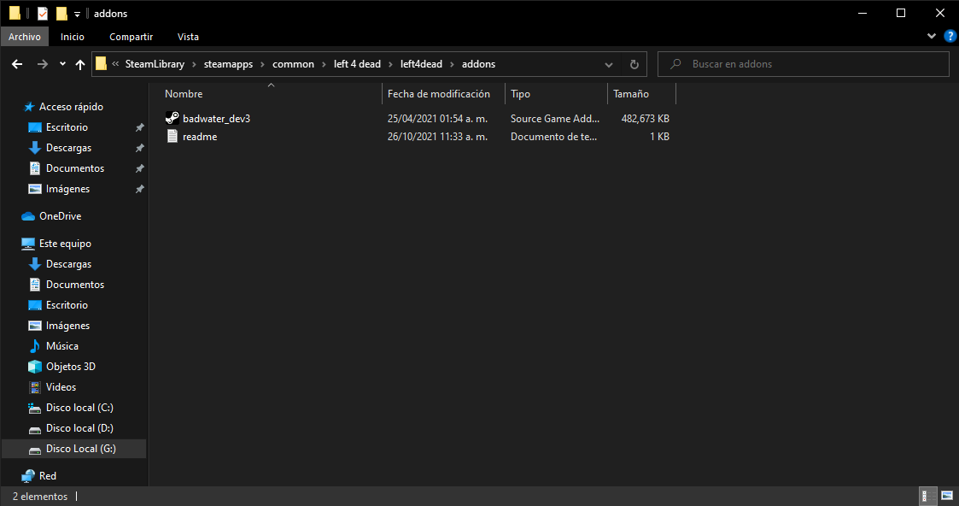Open pinned Documentos under Acceso rápido

(x=74, y=168)
